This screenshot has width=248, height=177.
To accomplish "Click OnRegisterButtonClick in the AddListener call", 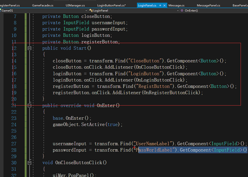I will coord(171,92).
